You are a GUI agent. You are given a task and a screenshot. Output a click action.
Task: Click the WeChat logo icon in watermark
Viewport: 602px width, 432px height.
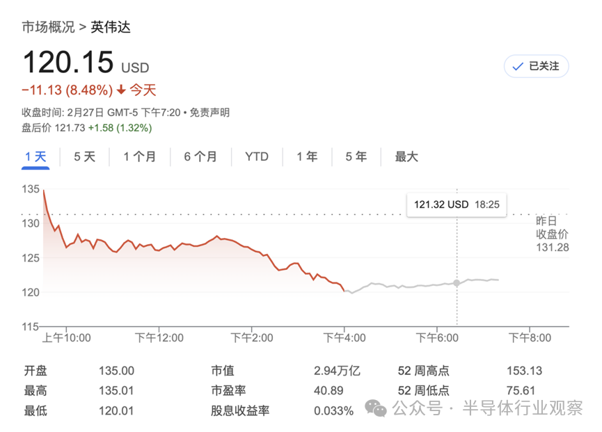point(376,408)
